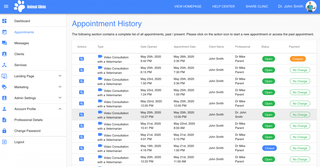View appointment opened May 22nd 12:05 PM
This screenshot has height=167, width=320.
pos(82,103)
